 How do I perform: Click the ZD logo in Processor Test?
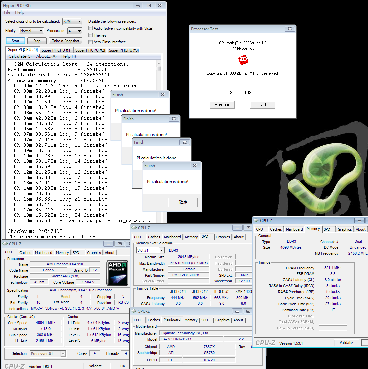pos(243,60)
